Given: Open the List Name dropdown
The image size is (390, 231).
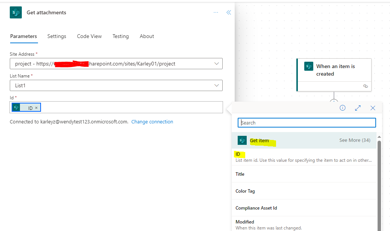Looking at the screenshot, I should pyautogui.click(x=217, y=85).
